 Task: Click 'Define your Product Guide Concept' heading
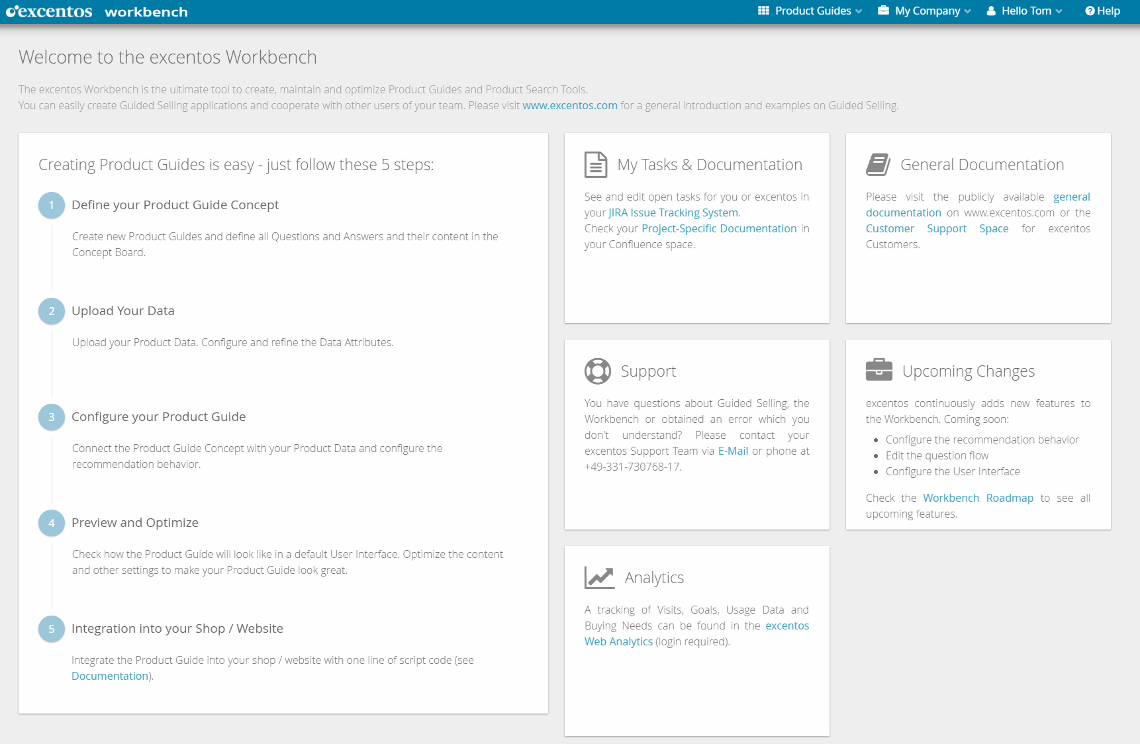click(x=175, y=205)
